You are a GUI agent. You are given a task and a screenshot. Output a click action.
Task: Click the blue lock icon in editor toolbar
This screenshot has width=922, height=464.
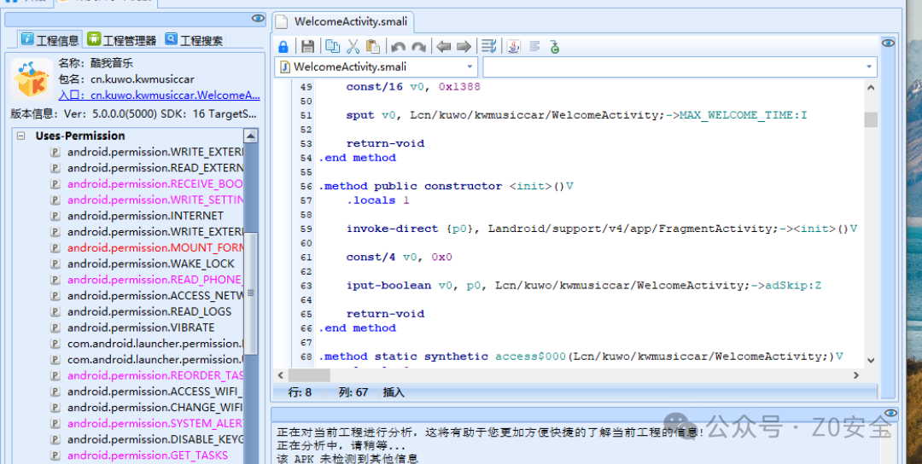[x=283, y=46]
